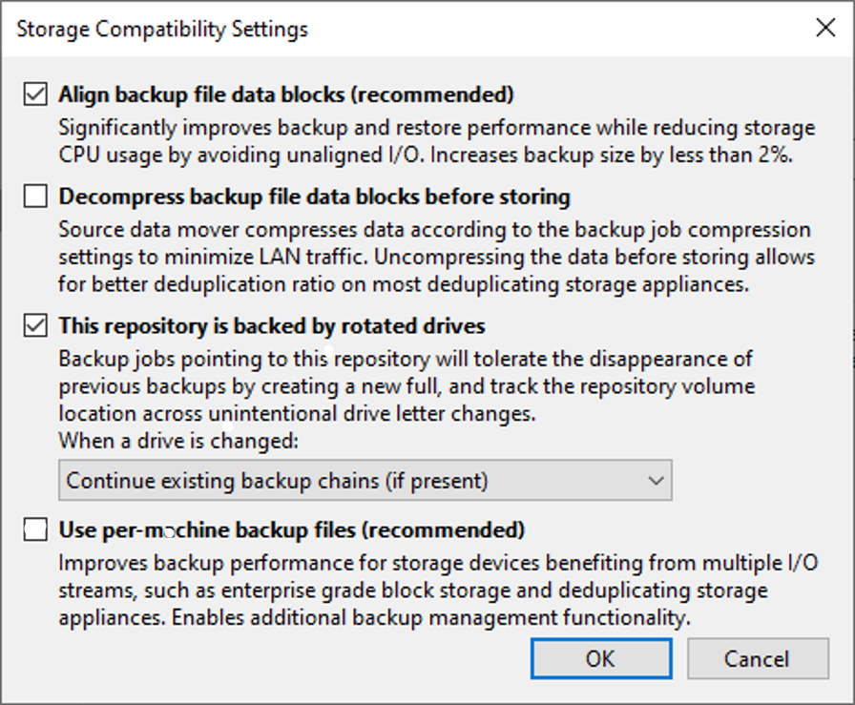Enable Decompress backup file data blocks checkbox

35,197
